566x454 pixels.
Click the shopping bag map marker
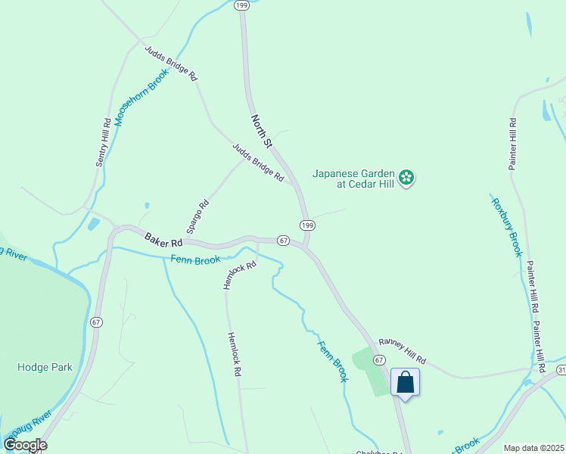click(405, 384)
